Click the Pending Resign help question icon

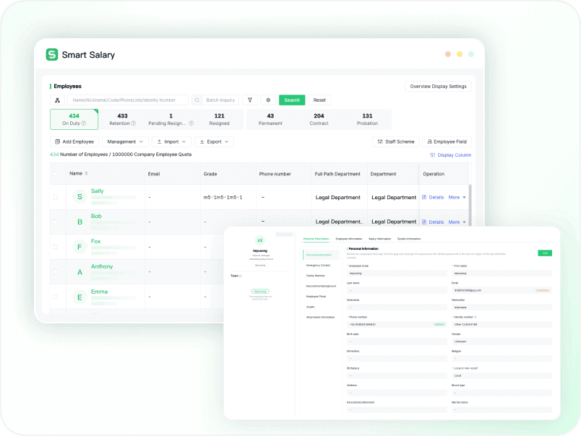191,123
